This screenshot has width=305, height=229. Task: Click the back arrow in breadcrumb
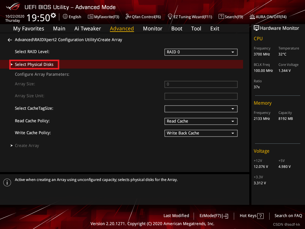pyautogui.click(x=10, y=40)
